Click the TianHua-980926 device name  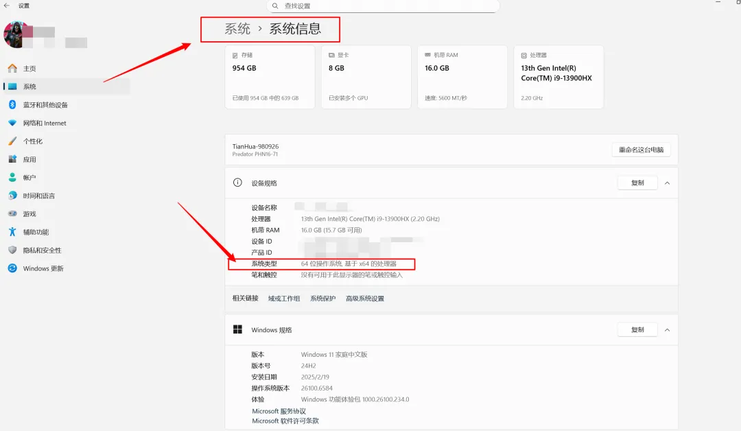[x=256, y=146]
